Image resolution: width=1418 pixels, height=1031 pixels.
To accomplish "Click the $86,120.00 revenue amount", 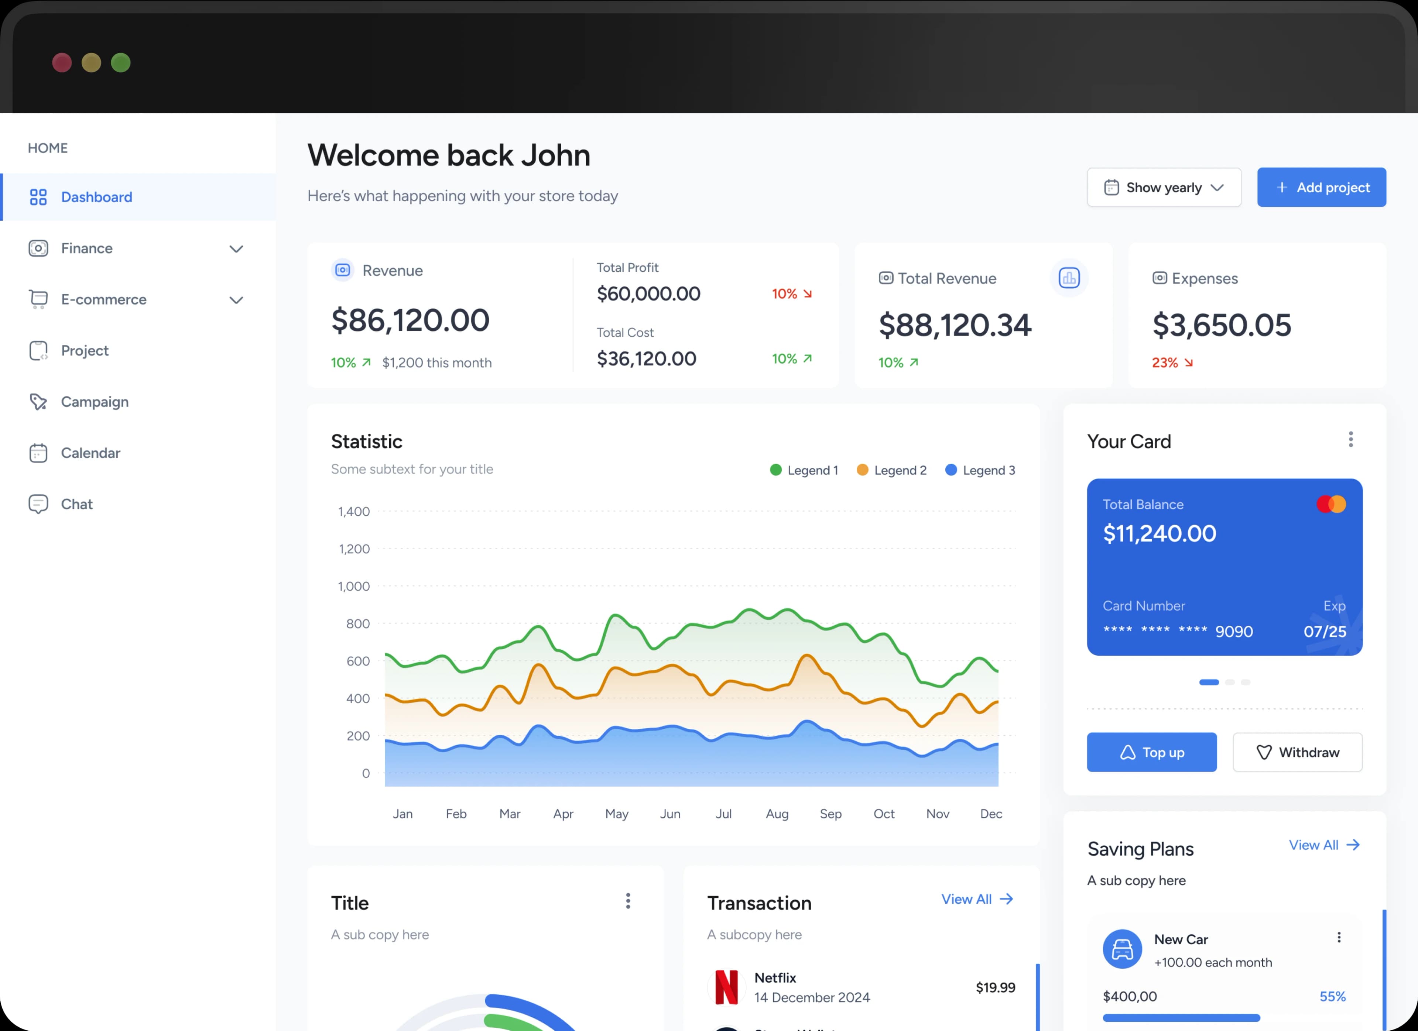I will click(410, 320).
